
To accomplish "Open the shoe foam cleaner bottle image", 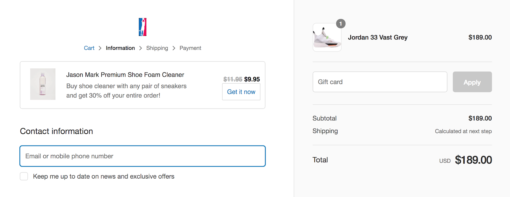I will pos(43,84).
